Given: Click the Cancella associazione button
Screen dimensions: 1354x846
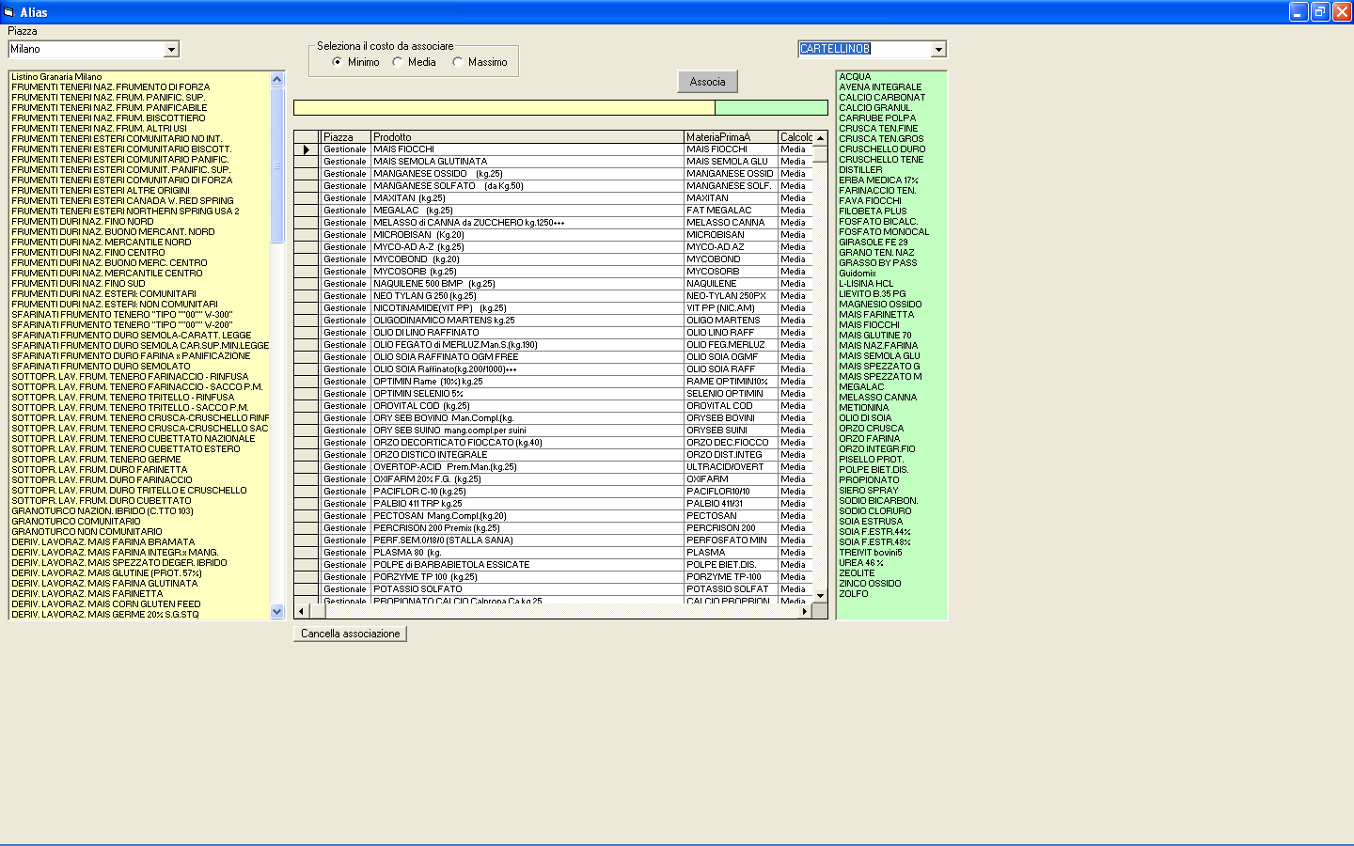Looking at the screenshot, I should click(350, 634).
